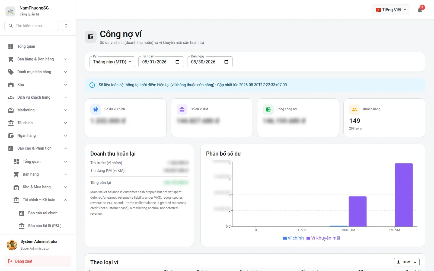The image size is (434, 271).
Task: Open the Kỳ period dropdown
Action: [x=112, y=62]
